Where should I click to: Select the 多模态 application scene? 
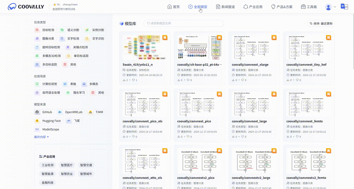point(90,84)
